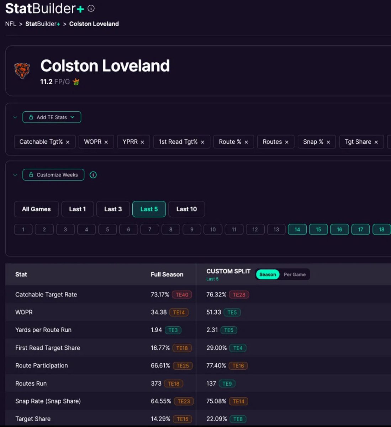Toggle week 9 selection
Viewport: 391px width, 427px height.
coord(192,230)
